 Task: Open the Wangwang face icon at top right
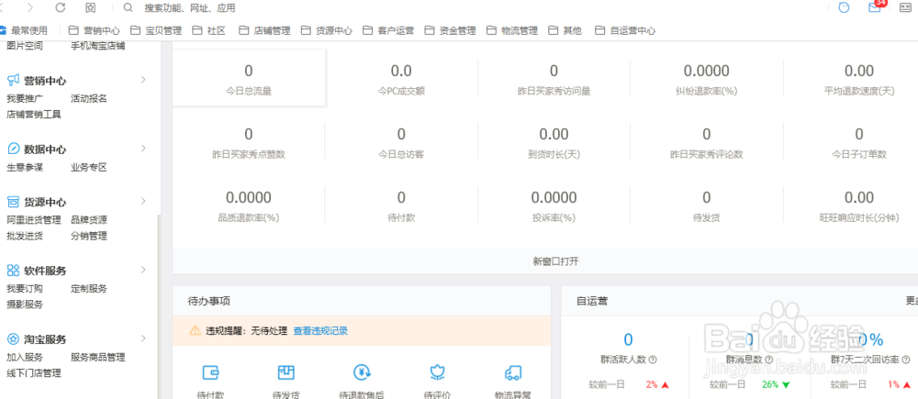(x=844, y=7)
